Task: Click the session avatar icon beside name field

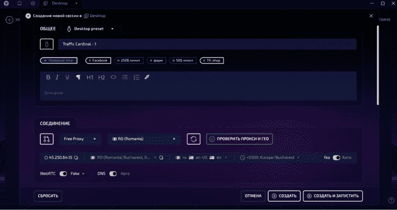Action: click(x=47, y=44)
